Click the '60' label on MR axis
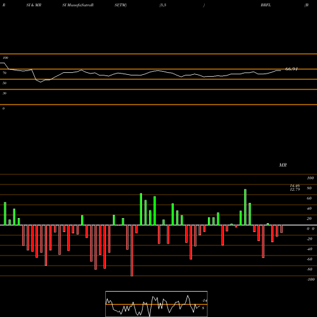The image size is (317, 317). pos(309,198)
